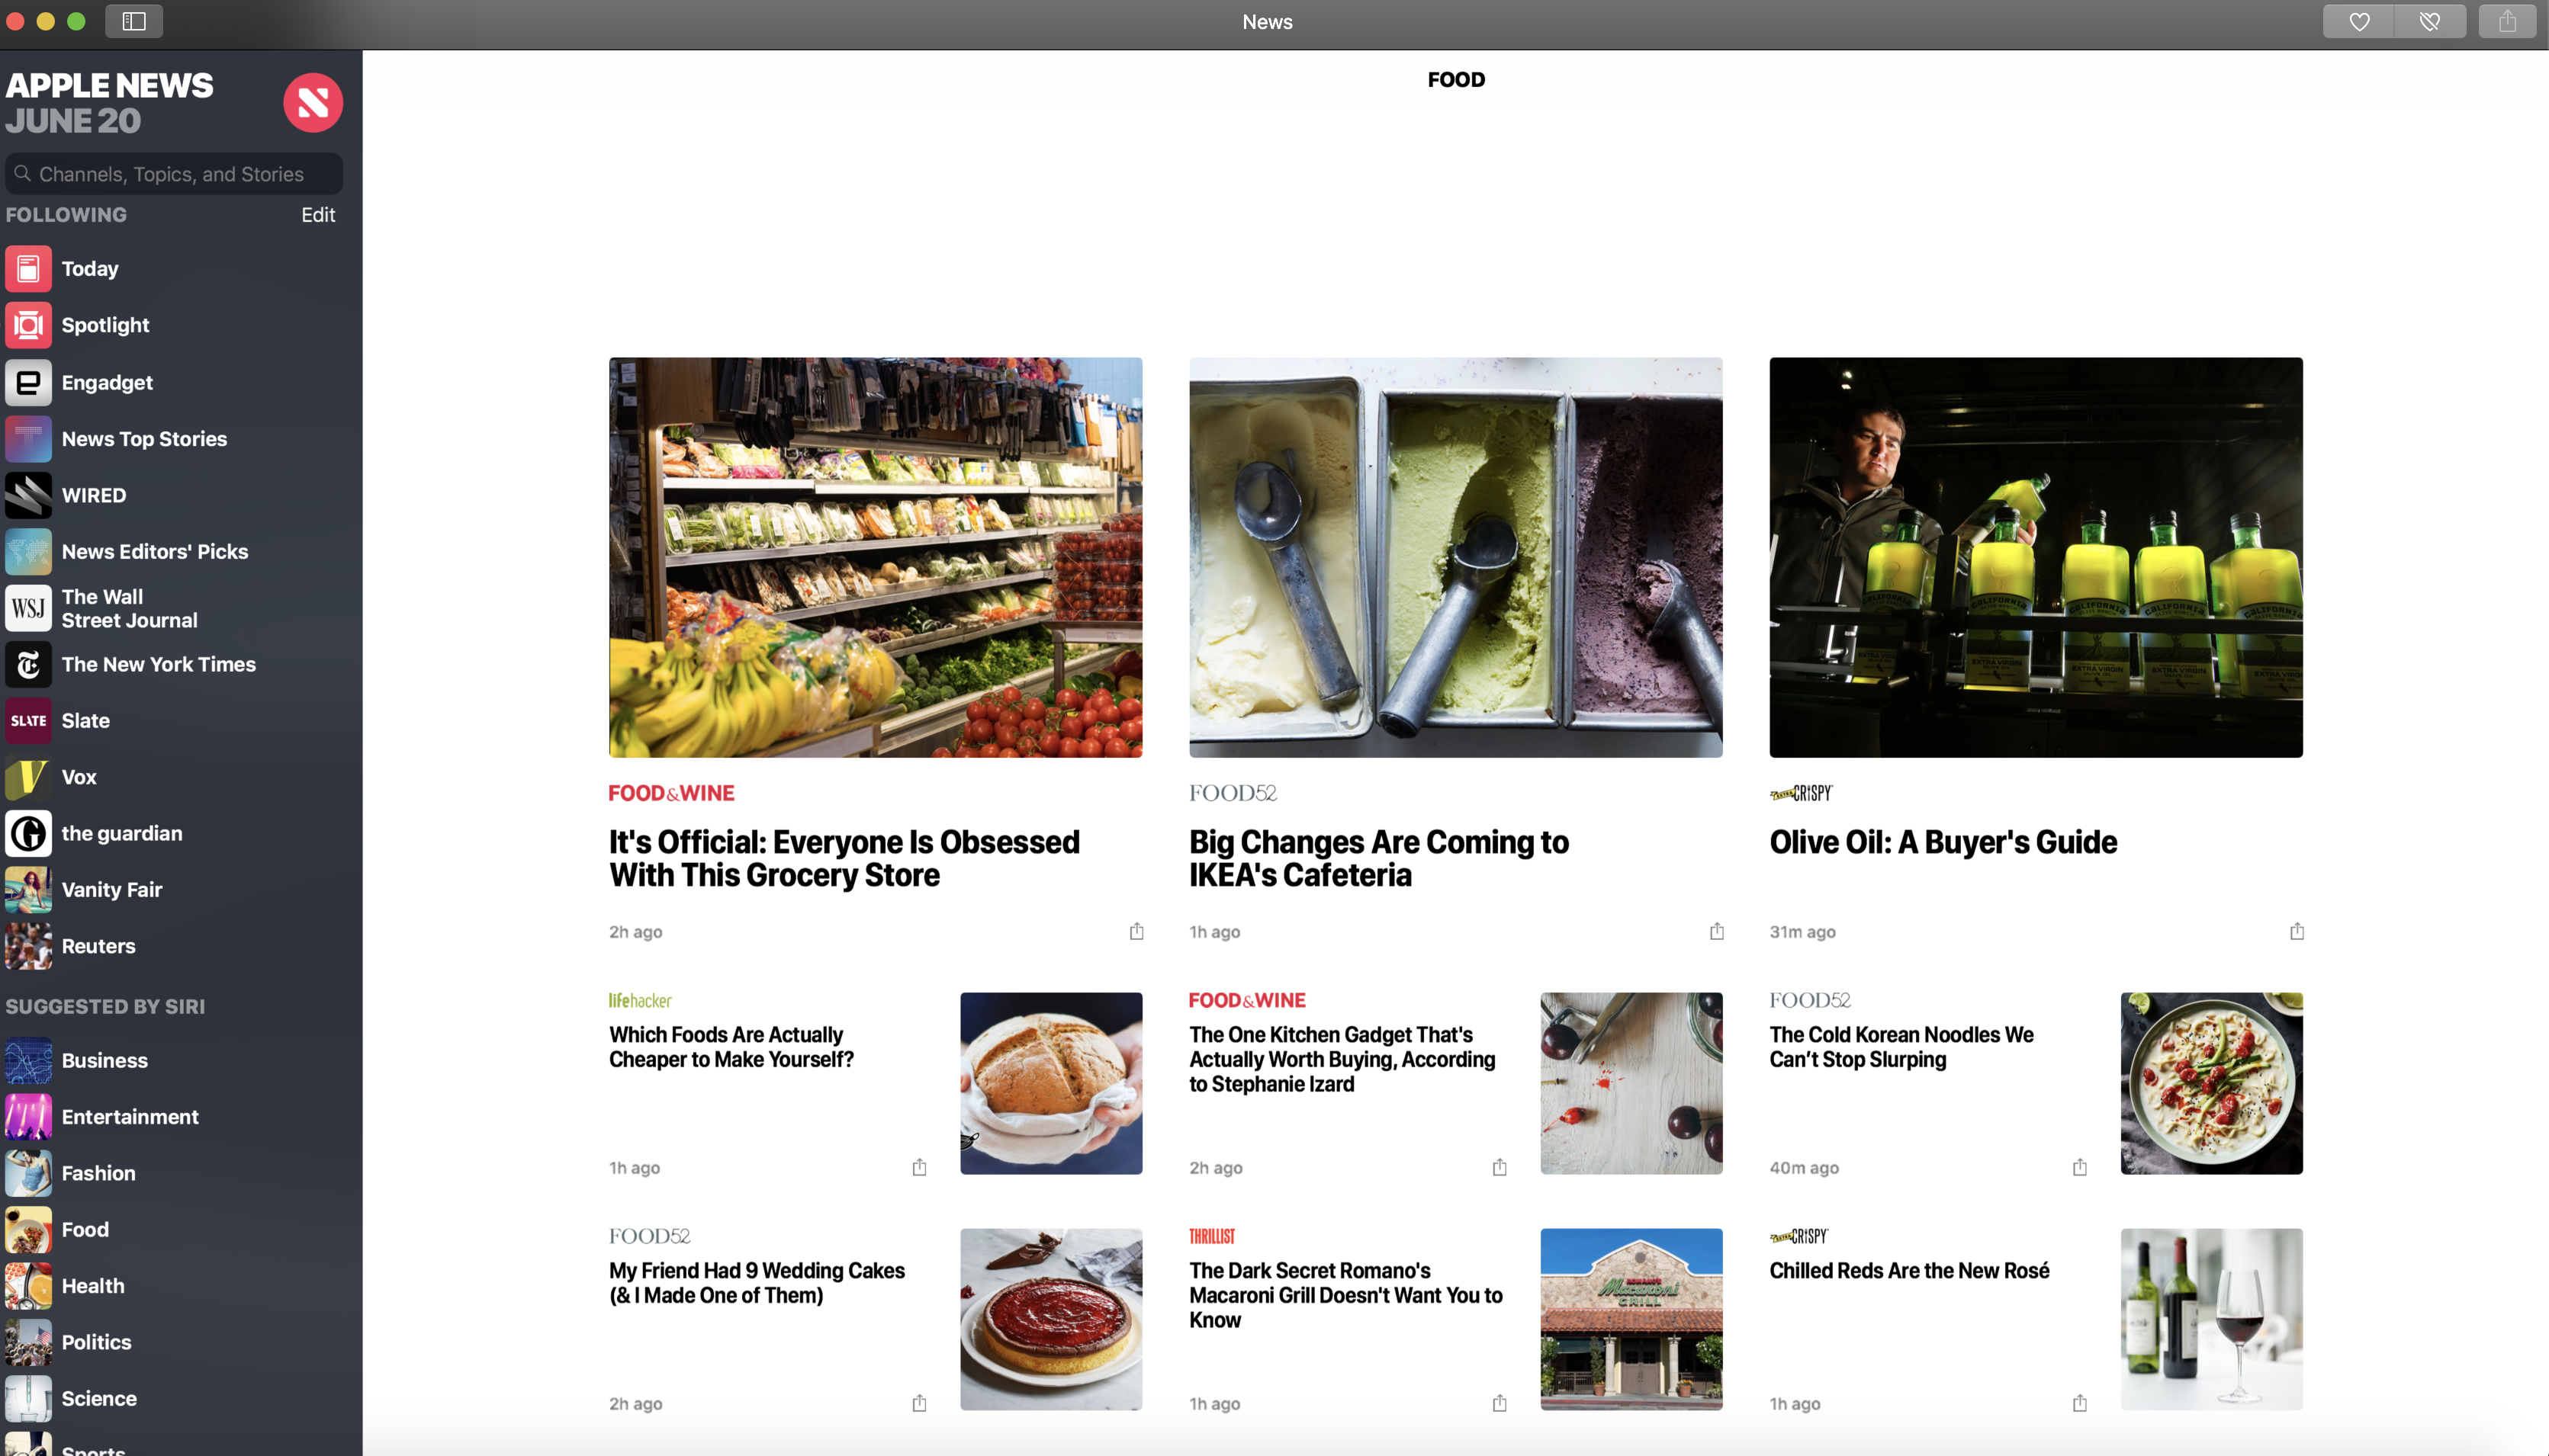Click the favorites heart icon in toolbar
This screenshot has width=2549, height=1456.
tap(2360, 21)
